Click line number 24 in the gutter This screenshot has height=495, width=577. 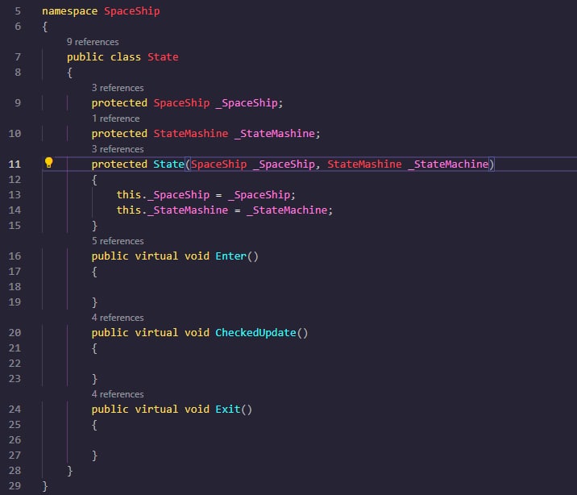click(15, 410)
